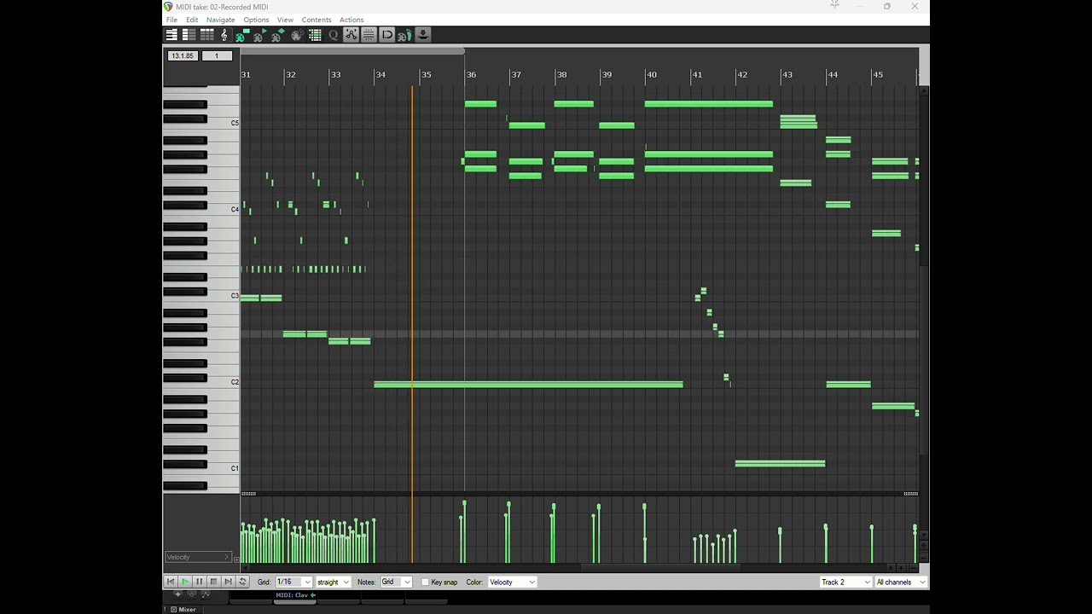Viewport: 1092px width, 614px height.
Task: Open the Actions menu
Action: 351,20
